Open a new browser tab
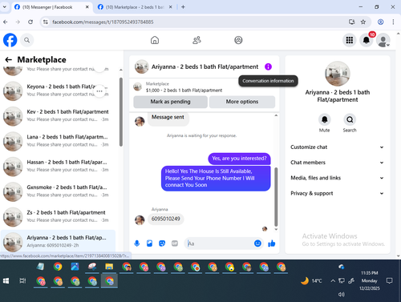Screen dimensions: 401x302 click(x=183, y=7)
